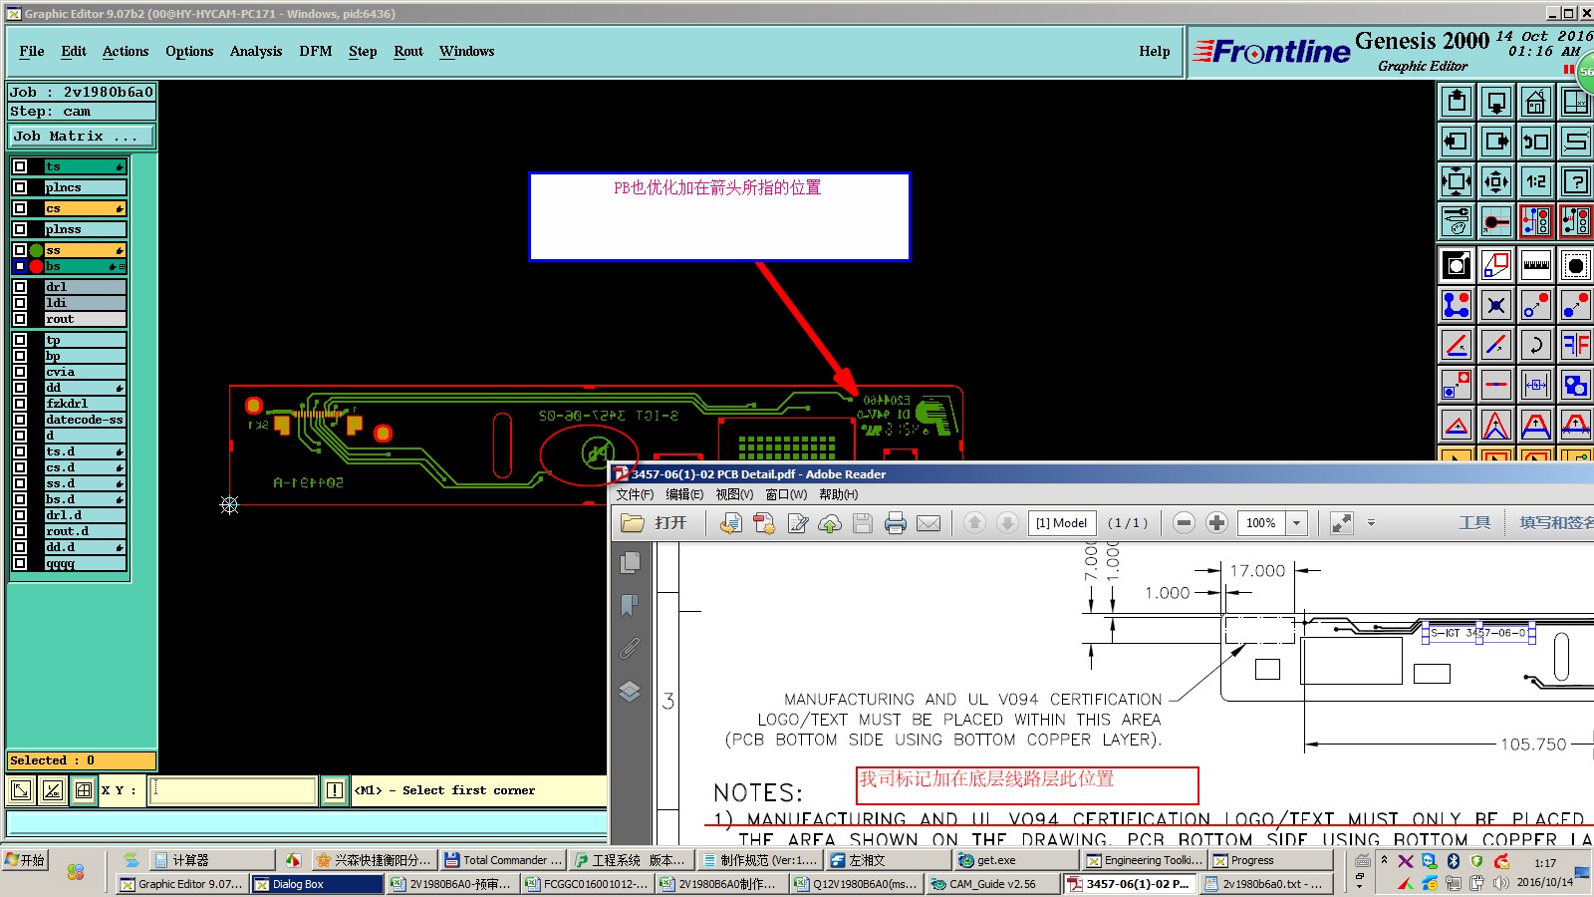Open the [1] Model page field
Screen dimensions: 1594x897
(1061, 523)
